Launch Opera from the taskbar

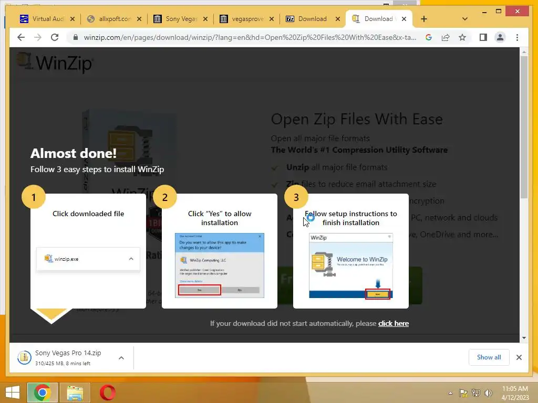point(107,393)
